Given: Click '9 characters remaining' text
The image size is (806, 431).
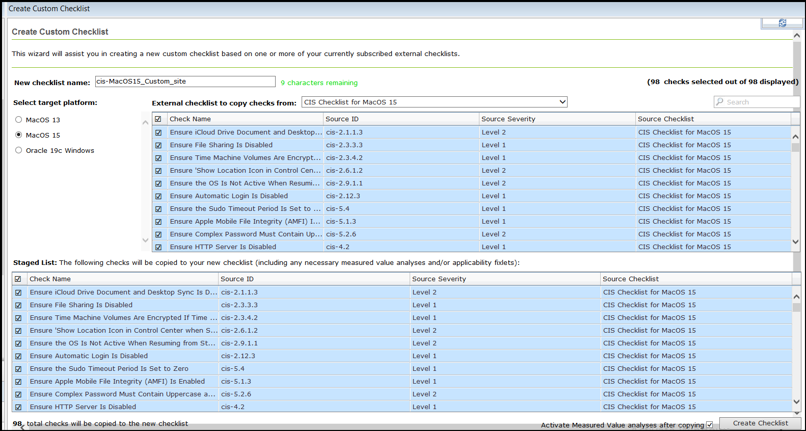Looking at the screenshot, I should pos(319,83).
